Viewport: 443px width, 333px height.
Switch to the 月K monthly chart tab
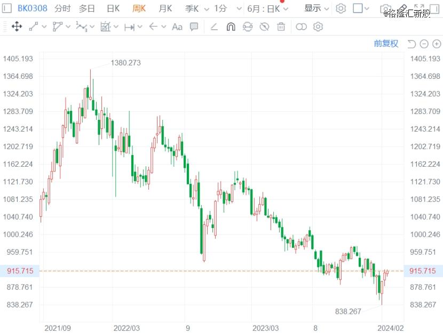click(x=165, y=9)
